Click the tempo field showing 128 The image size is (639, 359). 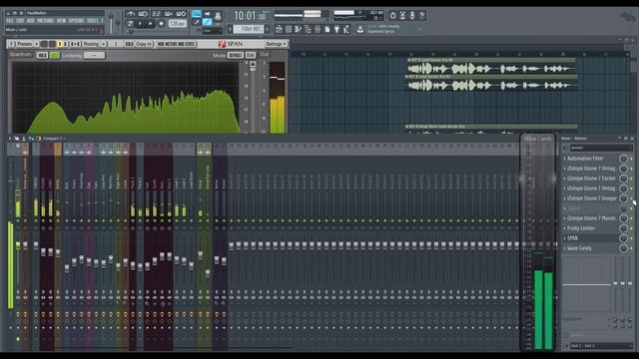coord(178,24)
